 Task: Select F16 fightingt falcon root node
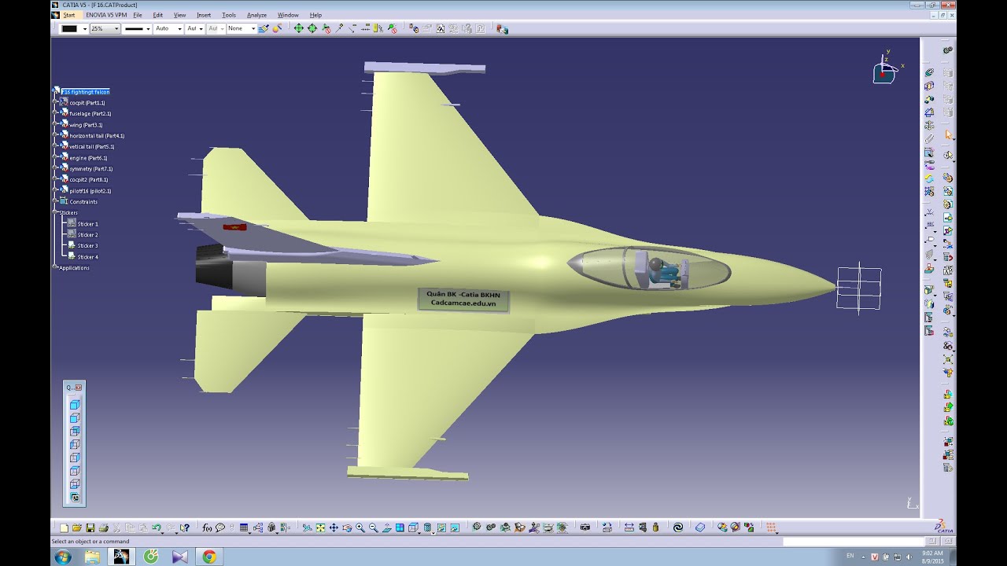(86, 92)
